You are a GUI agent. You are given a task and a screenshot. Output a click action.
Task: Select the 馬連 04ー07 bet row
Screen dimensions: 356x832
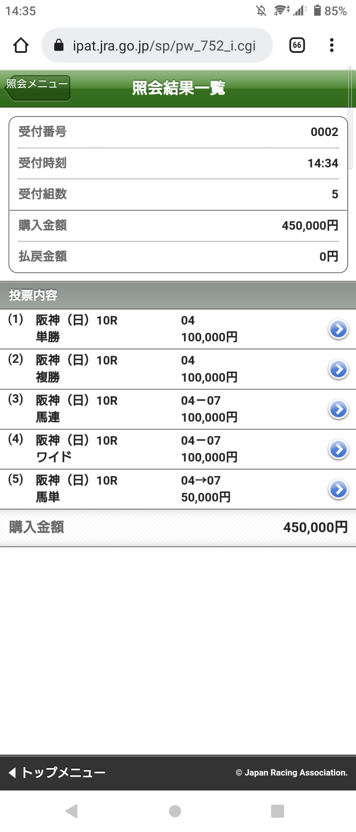178,409
